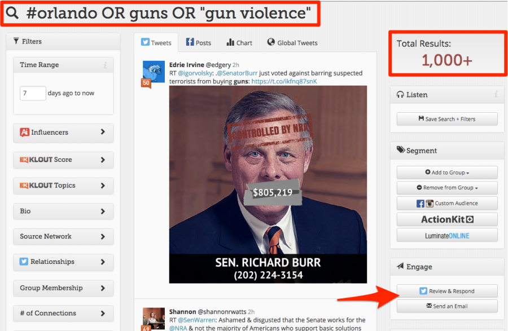The height and width of the screenshot is (331, 508).
Task: Click the Engage paper plane icon
Action: [x=400, y=266]
